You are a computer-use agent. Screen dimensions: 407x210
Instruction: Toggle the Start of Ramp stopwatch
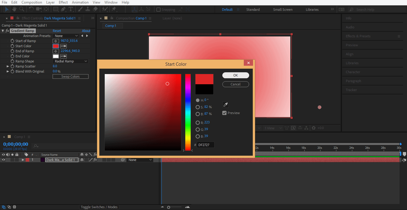click(13, 41)
